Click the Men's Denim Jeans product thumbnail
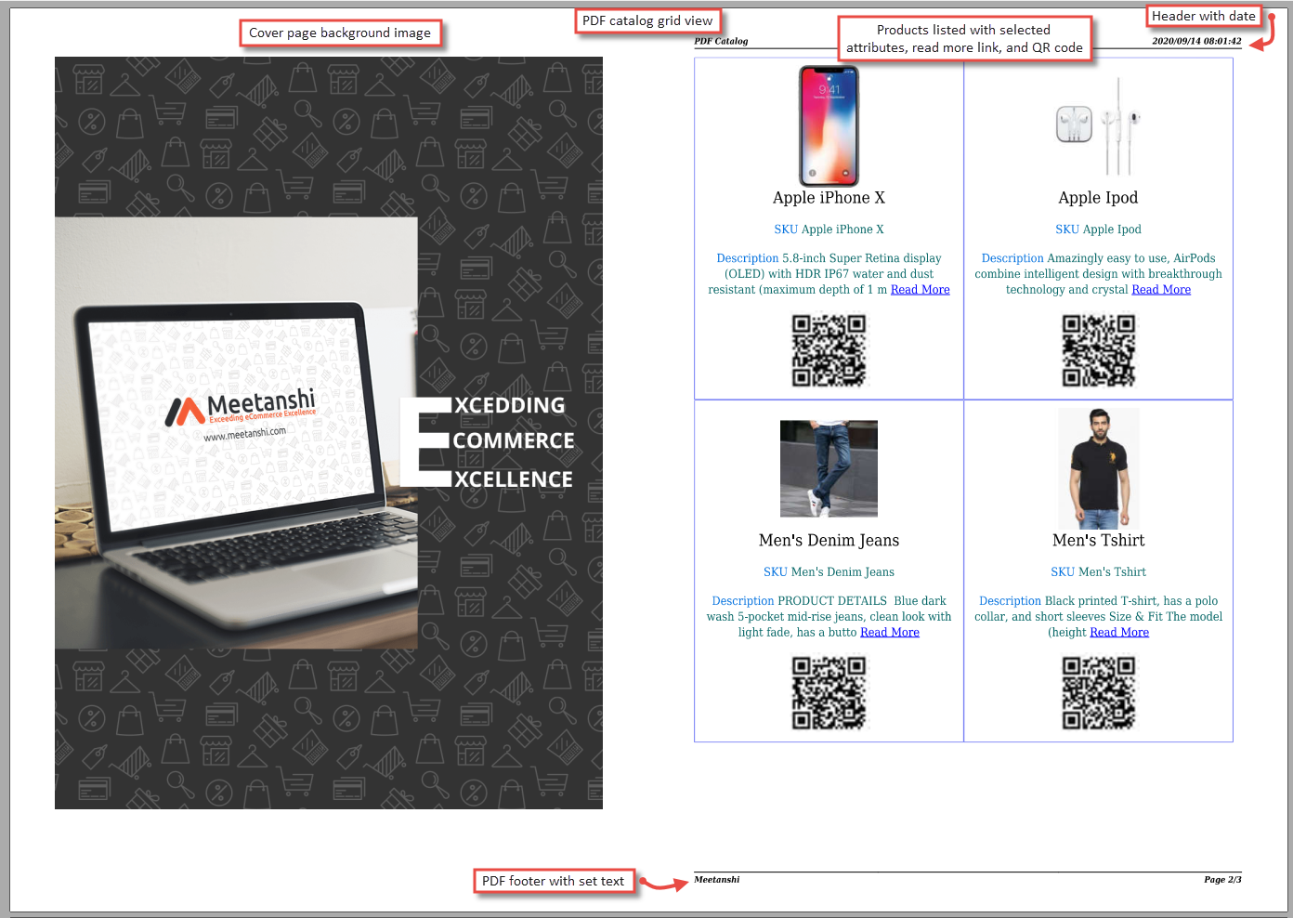 coord(829,468)
